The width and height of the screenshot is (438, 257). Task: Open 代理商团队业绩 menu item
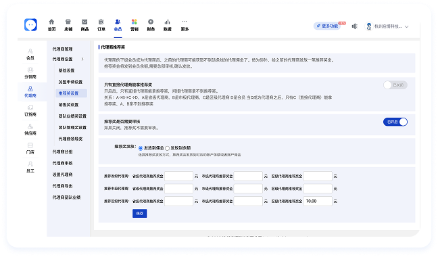pyautogui.click(x=66, y=197)
